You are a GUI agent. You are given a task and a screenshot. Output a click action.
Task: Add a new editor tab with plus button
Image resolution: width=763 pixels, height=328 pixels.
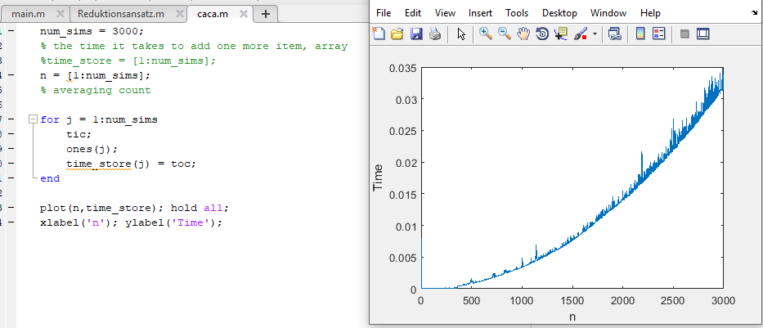click(x=265, y=14)
